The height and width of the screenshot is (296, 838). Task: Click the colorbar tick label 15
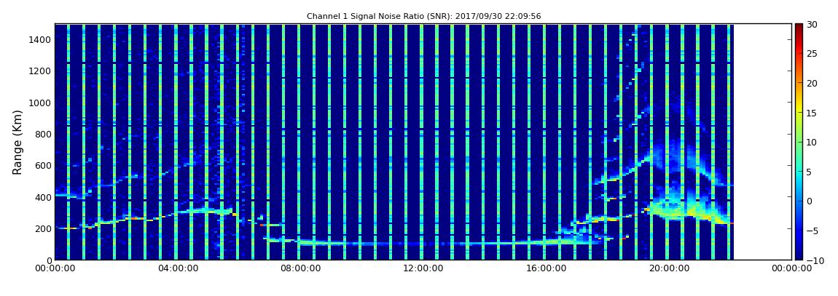(x=812, y=113)
